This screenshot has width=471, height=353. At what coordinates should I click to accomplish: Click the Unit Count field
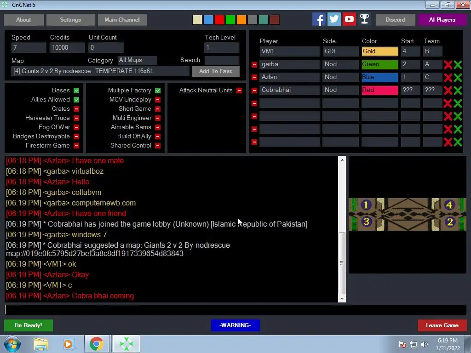tap(106, 47)
